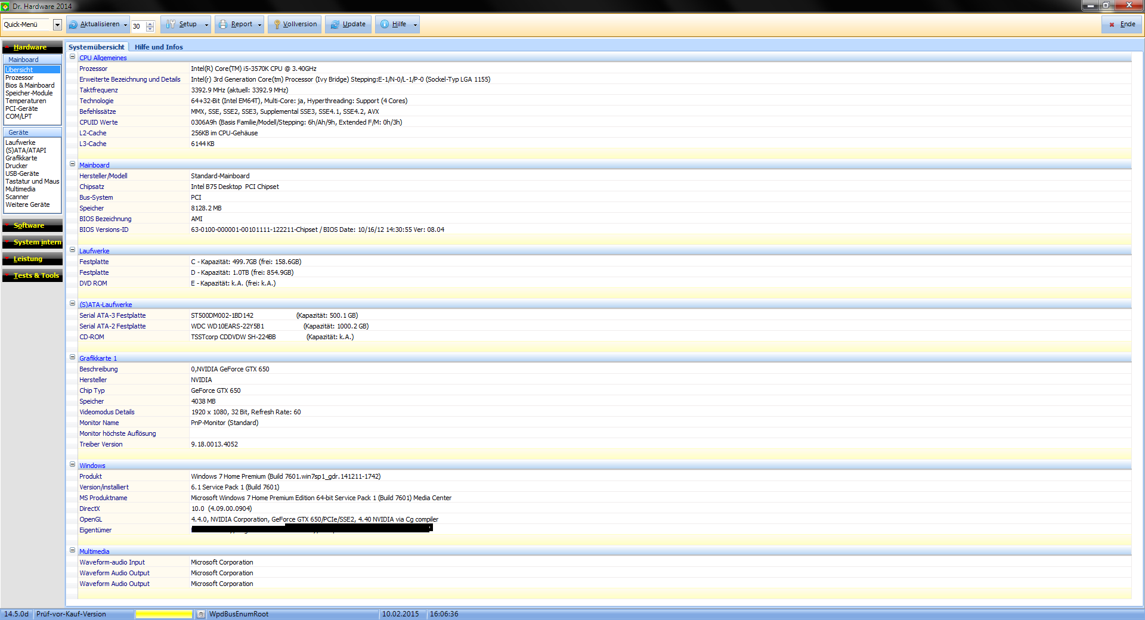Open the Setup dropdown arrow
Viewport: 1145px width, 620px height.
click(207, 24)
